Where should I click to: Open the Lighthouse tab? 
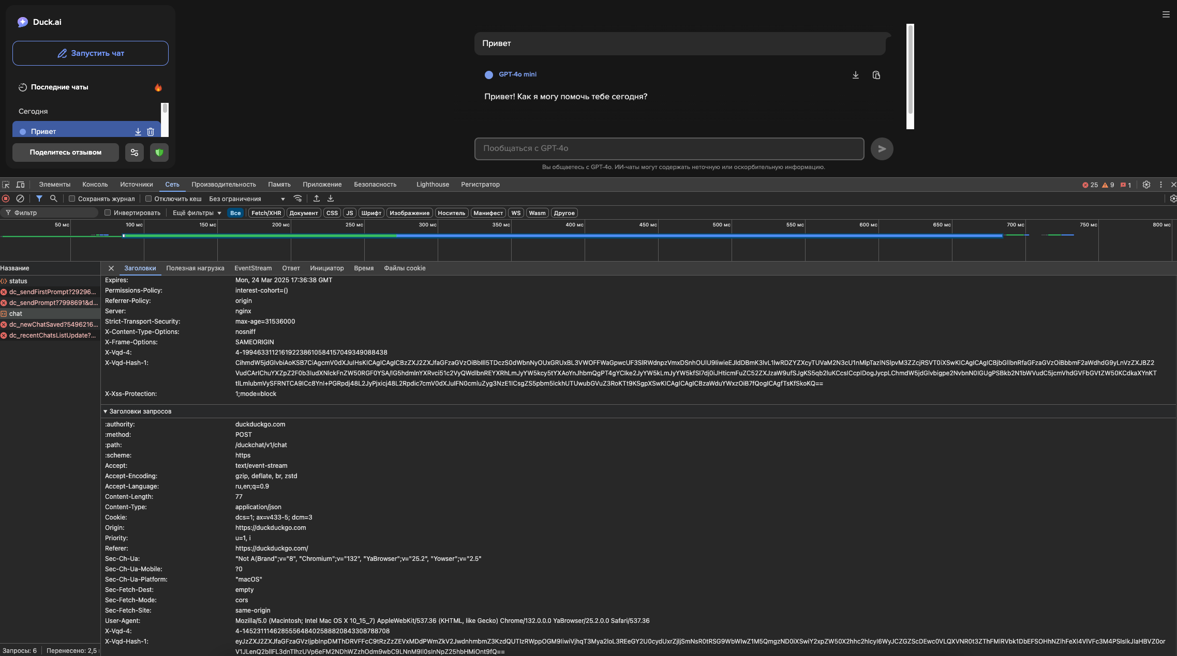[433, 185]
